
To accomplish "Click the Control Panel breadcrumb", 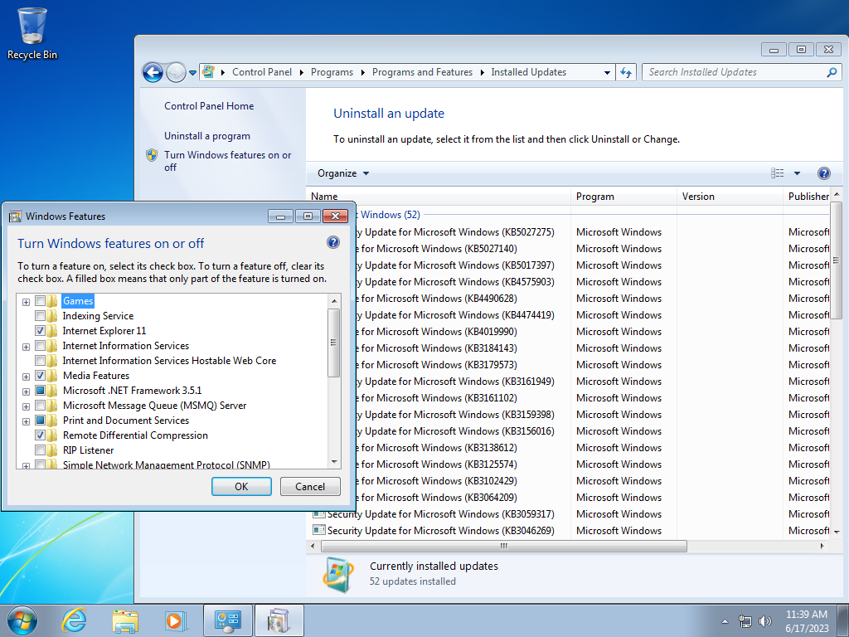I will [x=261, y=72].
